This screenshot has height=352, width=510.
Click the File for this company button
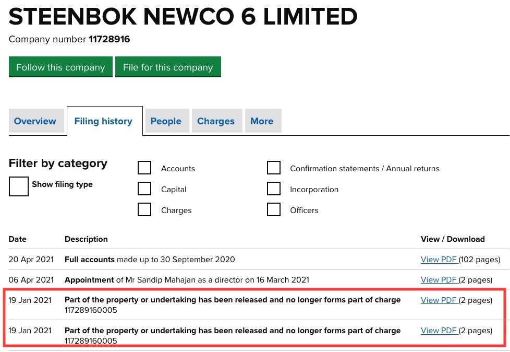(168, 67)
